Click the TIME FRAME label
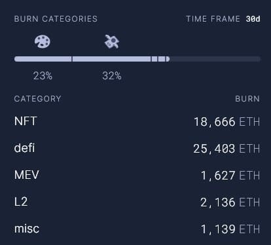Screen dimensions: 271x245 [213, 19]
